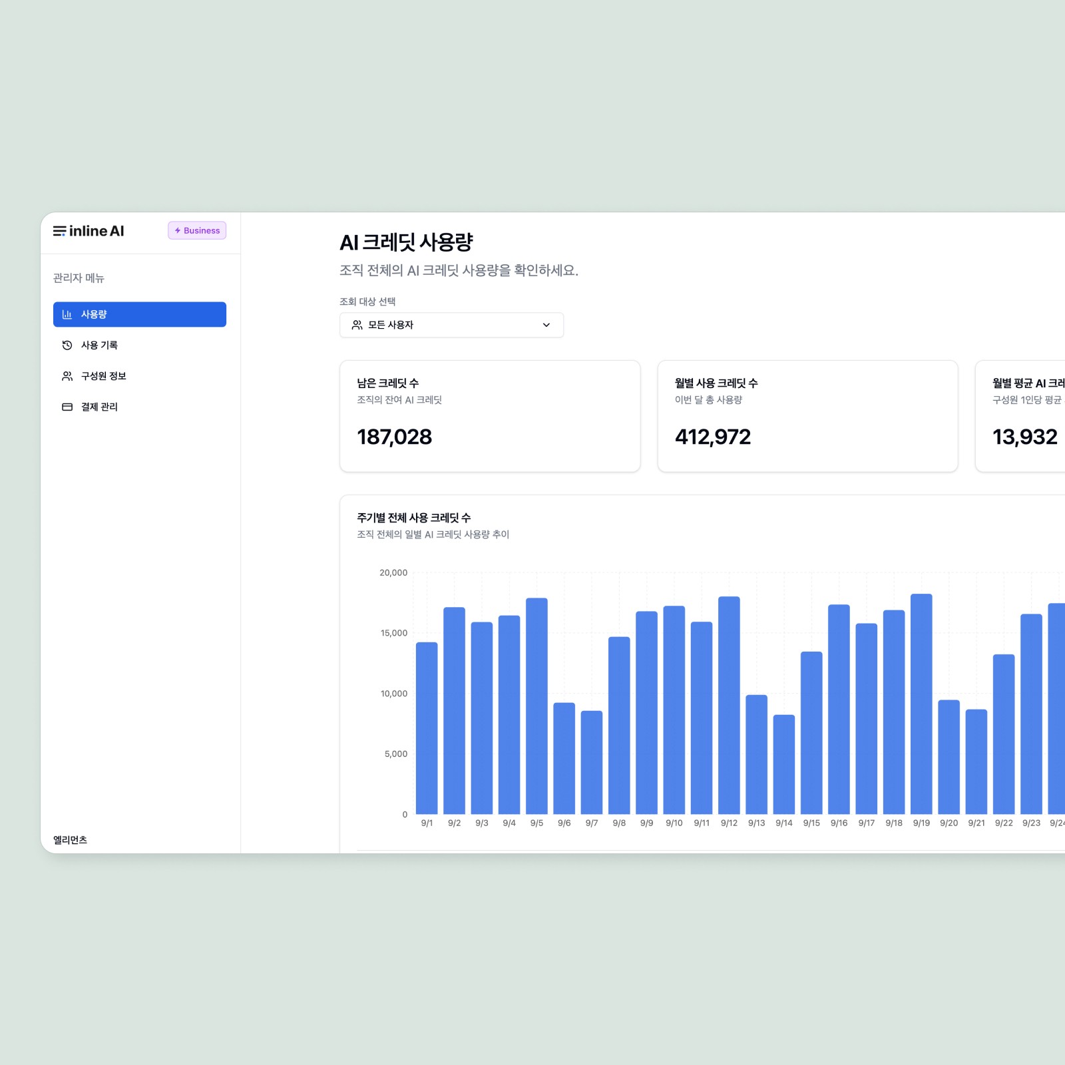Click the 주기별 전체 사용 크레딧 수 chart title
This screenshot has width=1065, height=1065.
[x=413, y=518]
